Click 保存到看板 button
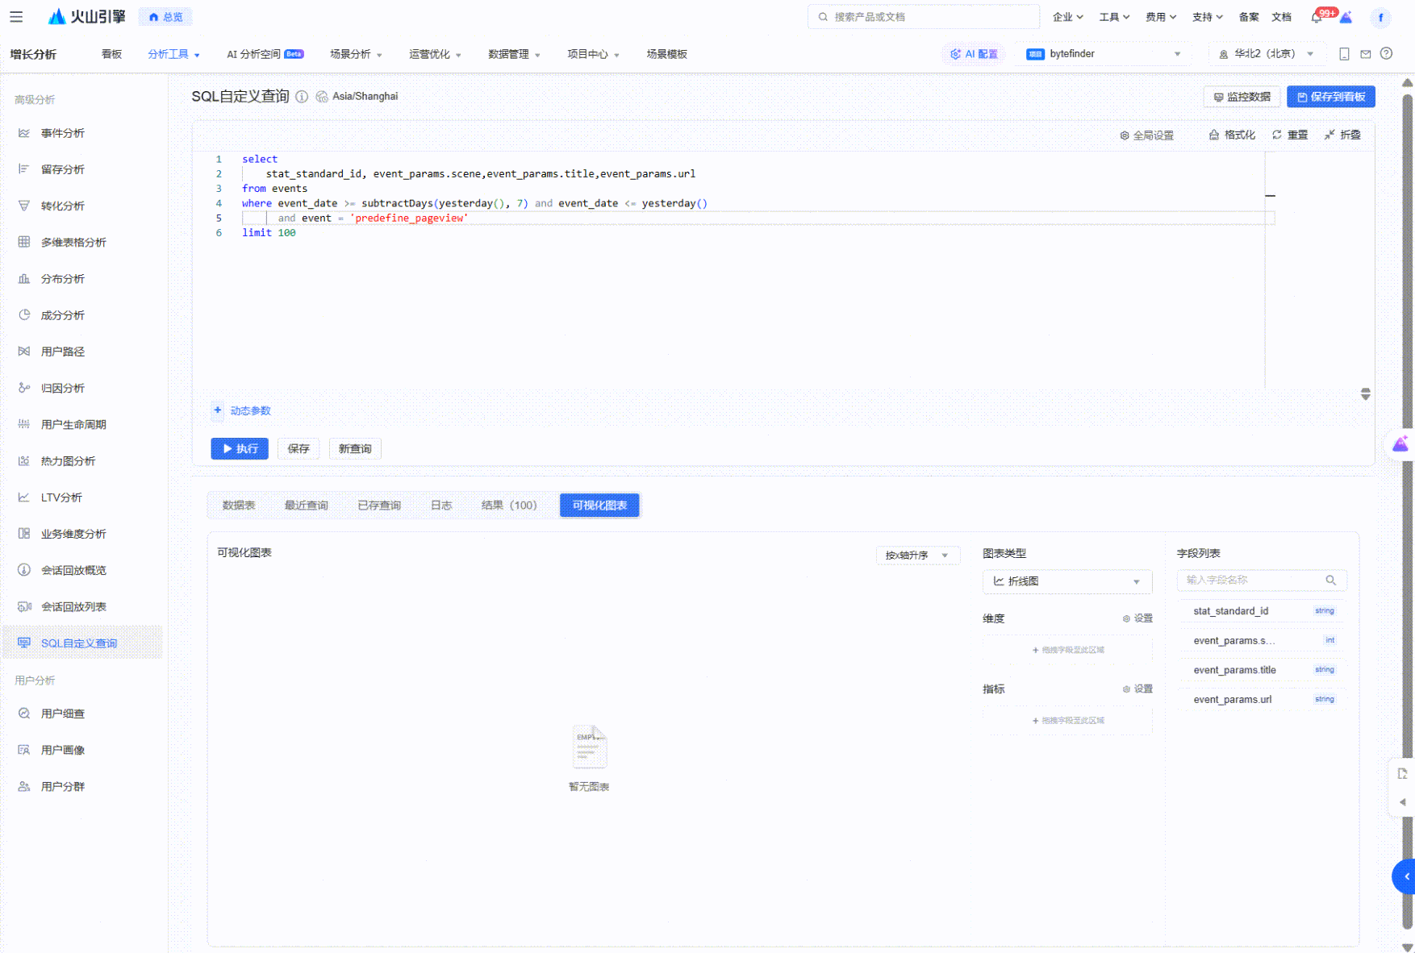The height and width of the screenshot is (953, 1415). [x=1331, y=97]
